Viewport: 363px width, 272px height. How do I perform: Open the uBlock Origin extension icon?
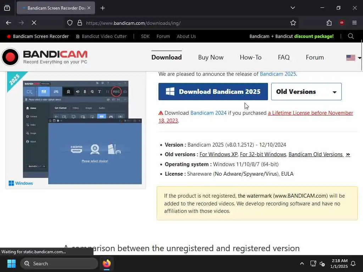point(342,23)
